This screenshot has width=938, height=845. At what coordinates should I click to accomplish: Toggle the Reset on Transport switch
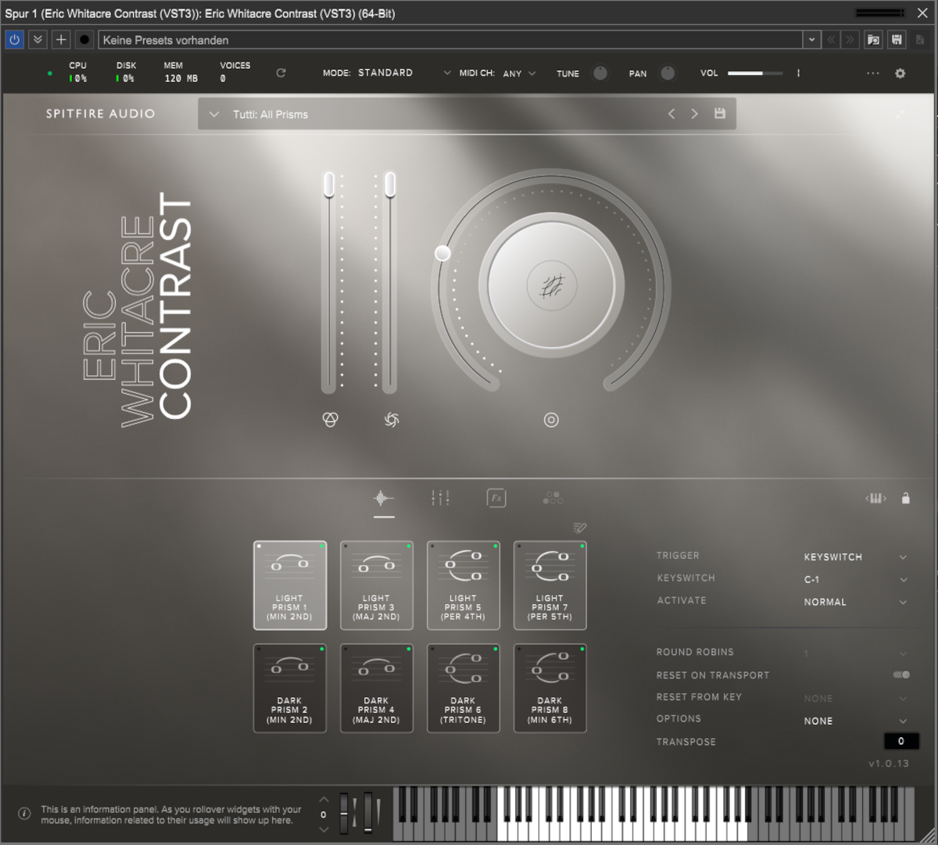pos(902,675)
